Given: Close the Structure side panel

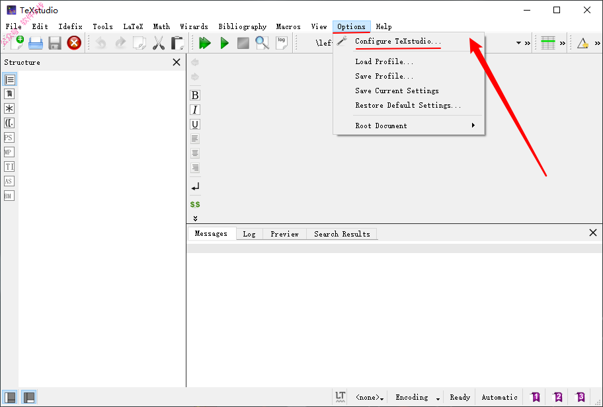Looking at the screenshot, I should click(x=177, y=62).
